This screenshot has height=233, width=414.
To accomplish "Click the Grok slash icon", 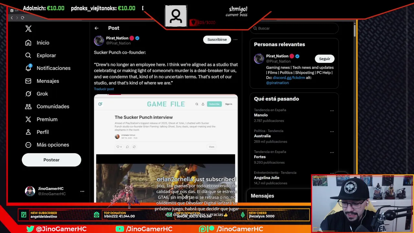I will [x=28, y=94].
